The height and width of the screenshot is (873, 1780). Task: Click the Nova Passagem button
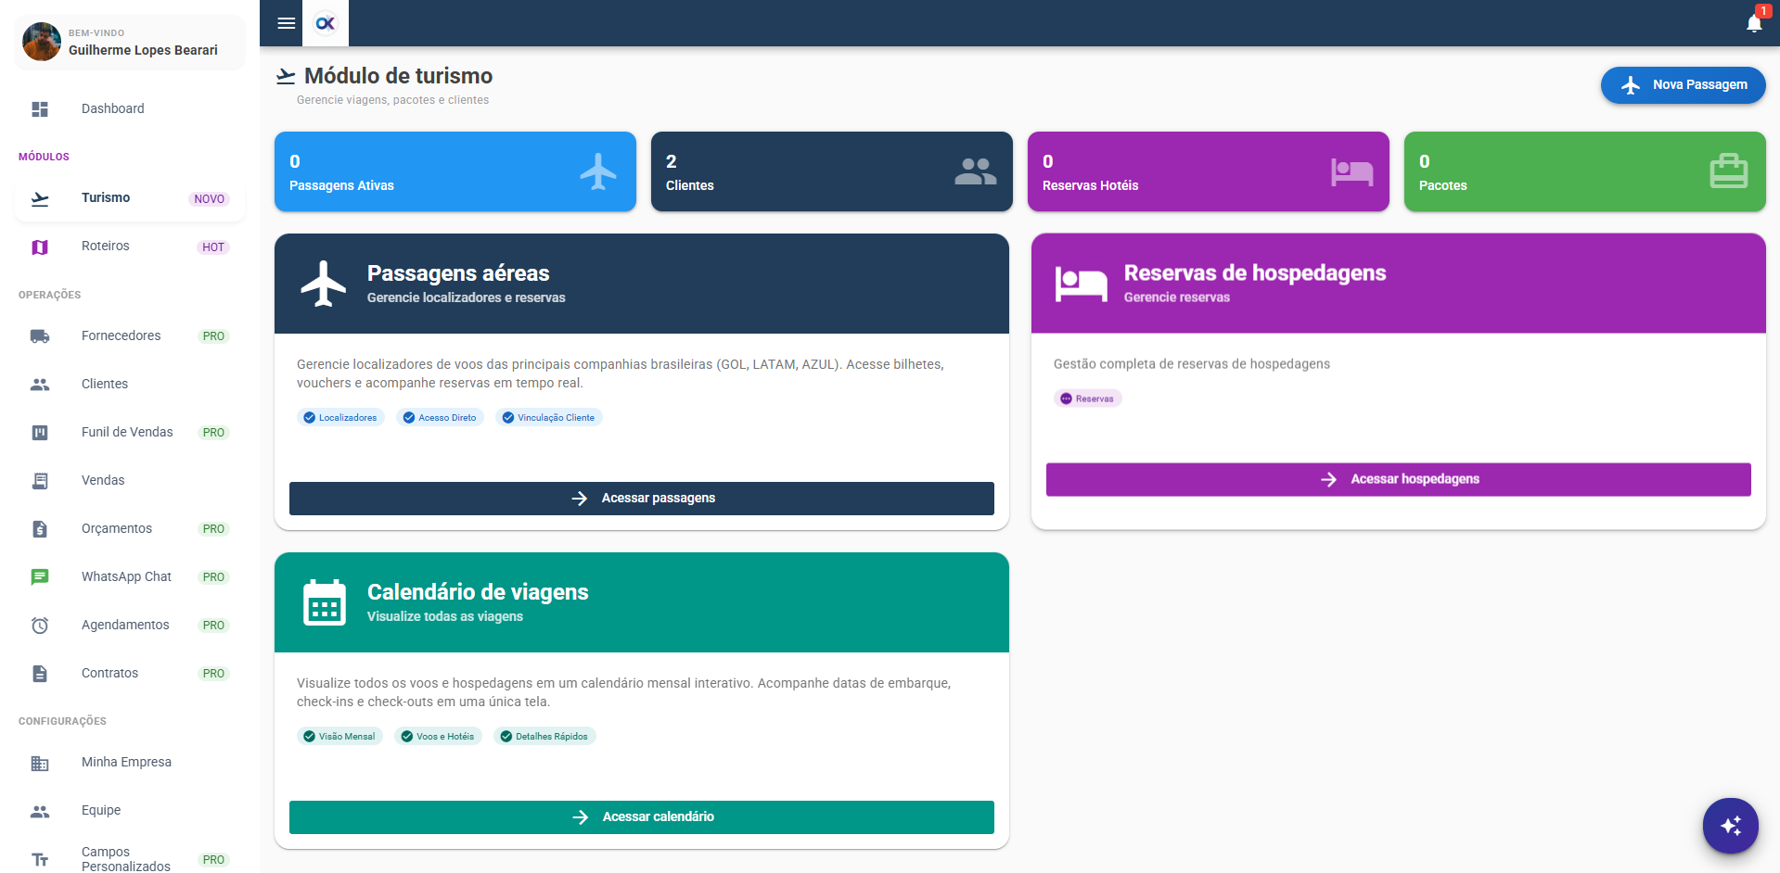coord(1683,84)
